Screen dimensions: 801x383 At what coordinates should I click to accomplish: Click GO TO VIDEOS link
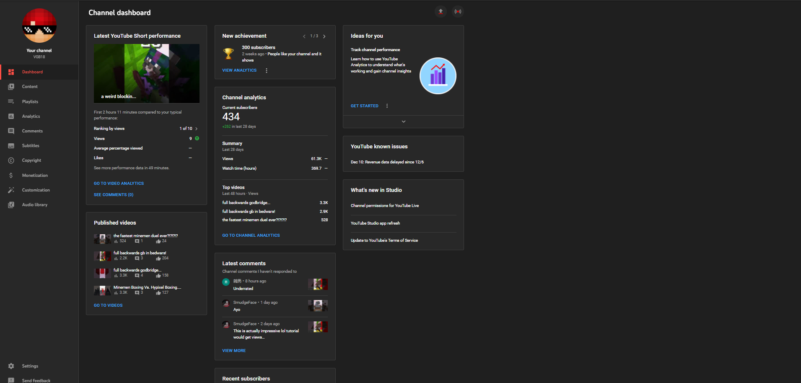108,305
